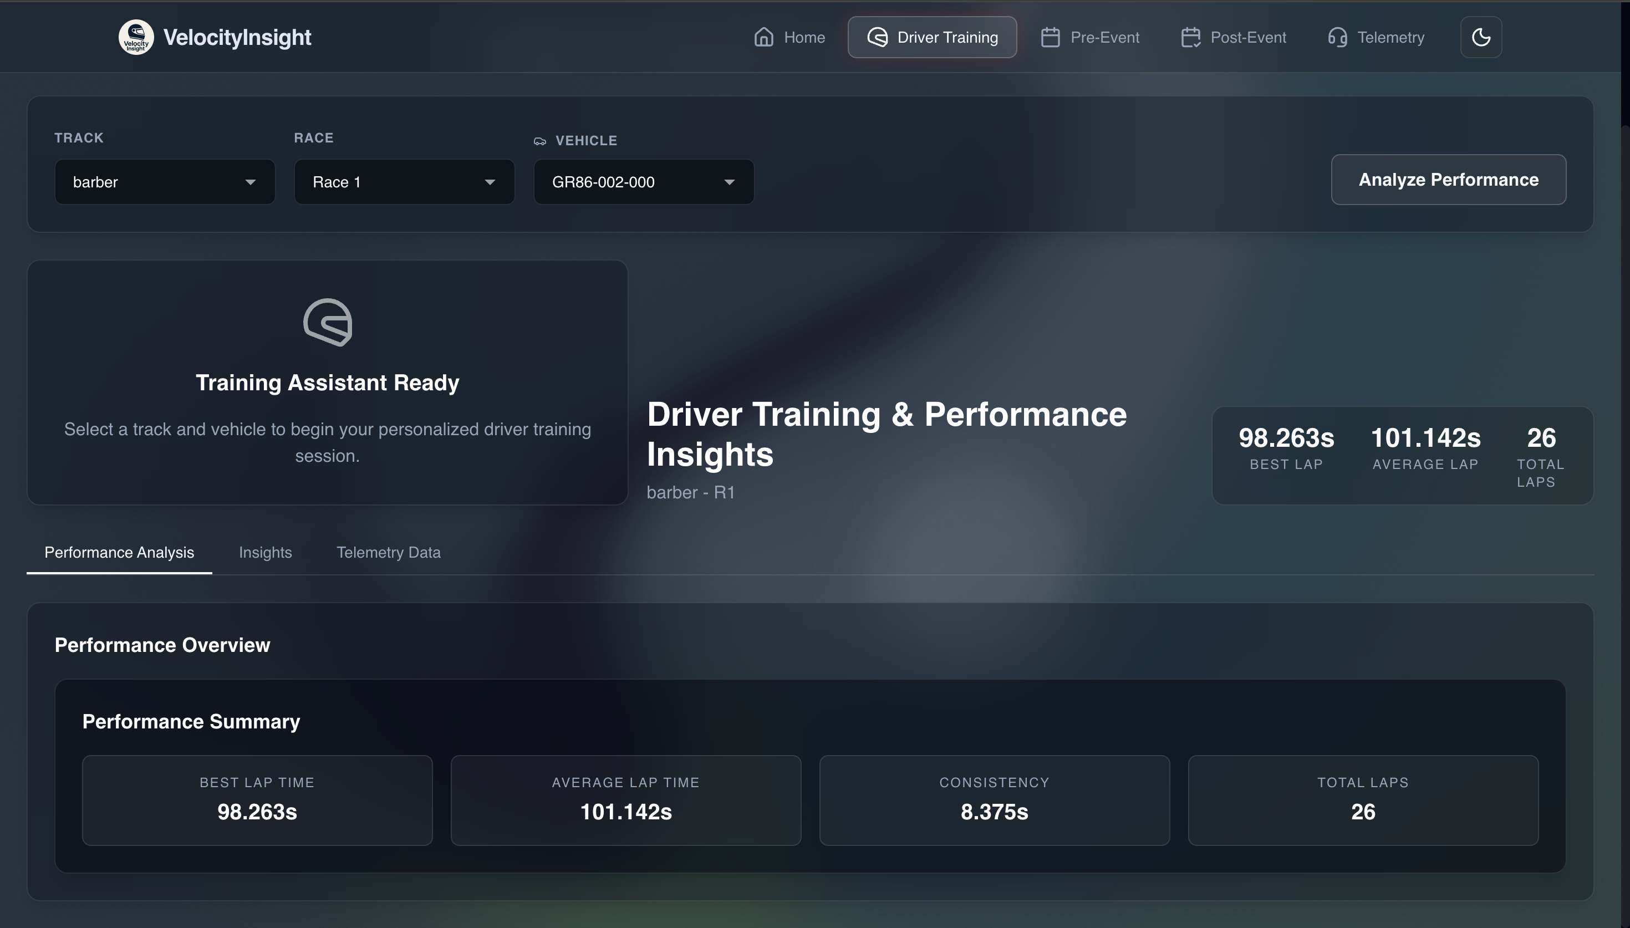Click the Telemetry headset icon
Image resolution: width=1630 pixels, height=928 pixels.
click(1337, 37)
